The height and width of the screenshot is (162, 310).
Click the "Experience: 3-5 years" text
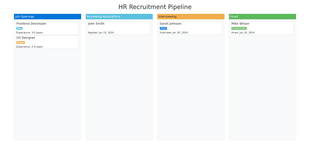click(x=30, y=33)
